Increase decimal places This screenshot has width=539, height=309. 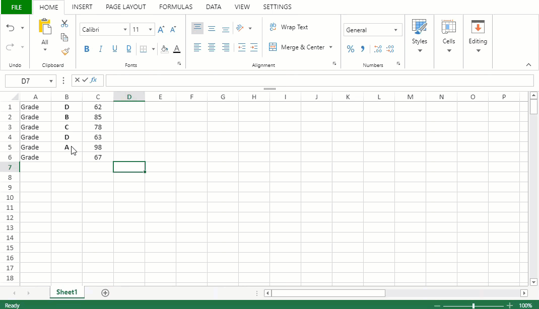[x=378, y=49]
